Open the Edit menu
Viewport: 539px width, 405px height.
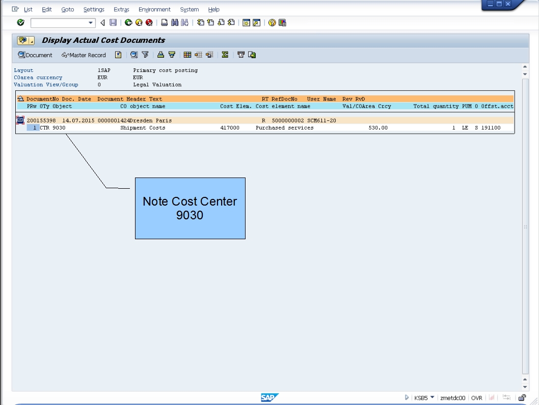pos(47,9)
